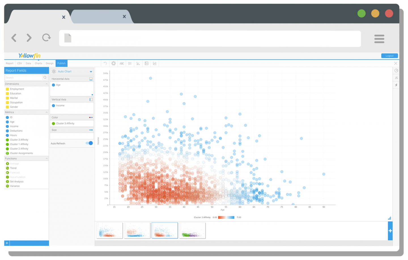Collapse the Dimensions section

[46, 84]
